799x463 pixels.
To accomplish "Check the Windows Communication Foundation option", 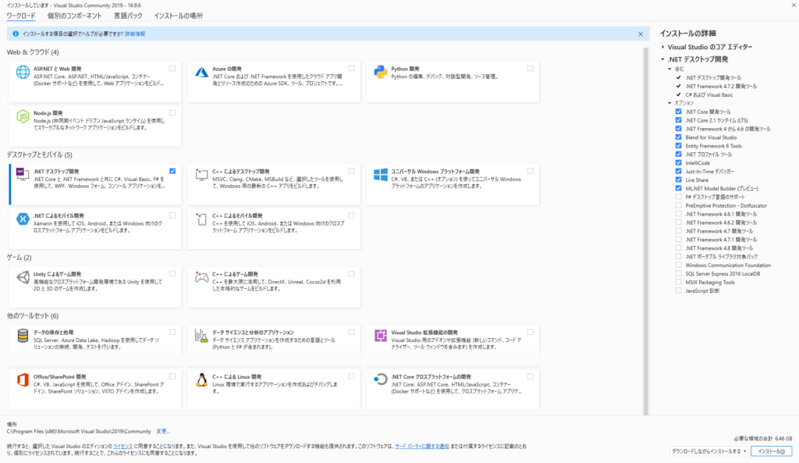I will (x=678, y=265).
